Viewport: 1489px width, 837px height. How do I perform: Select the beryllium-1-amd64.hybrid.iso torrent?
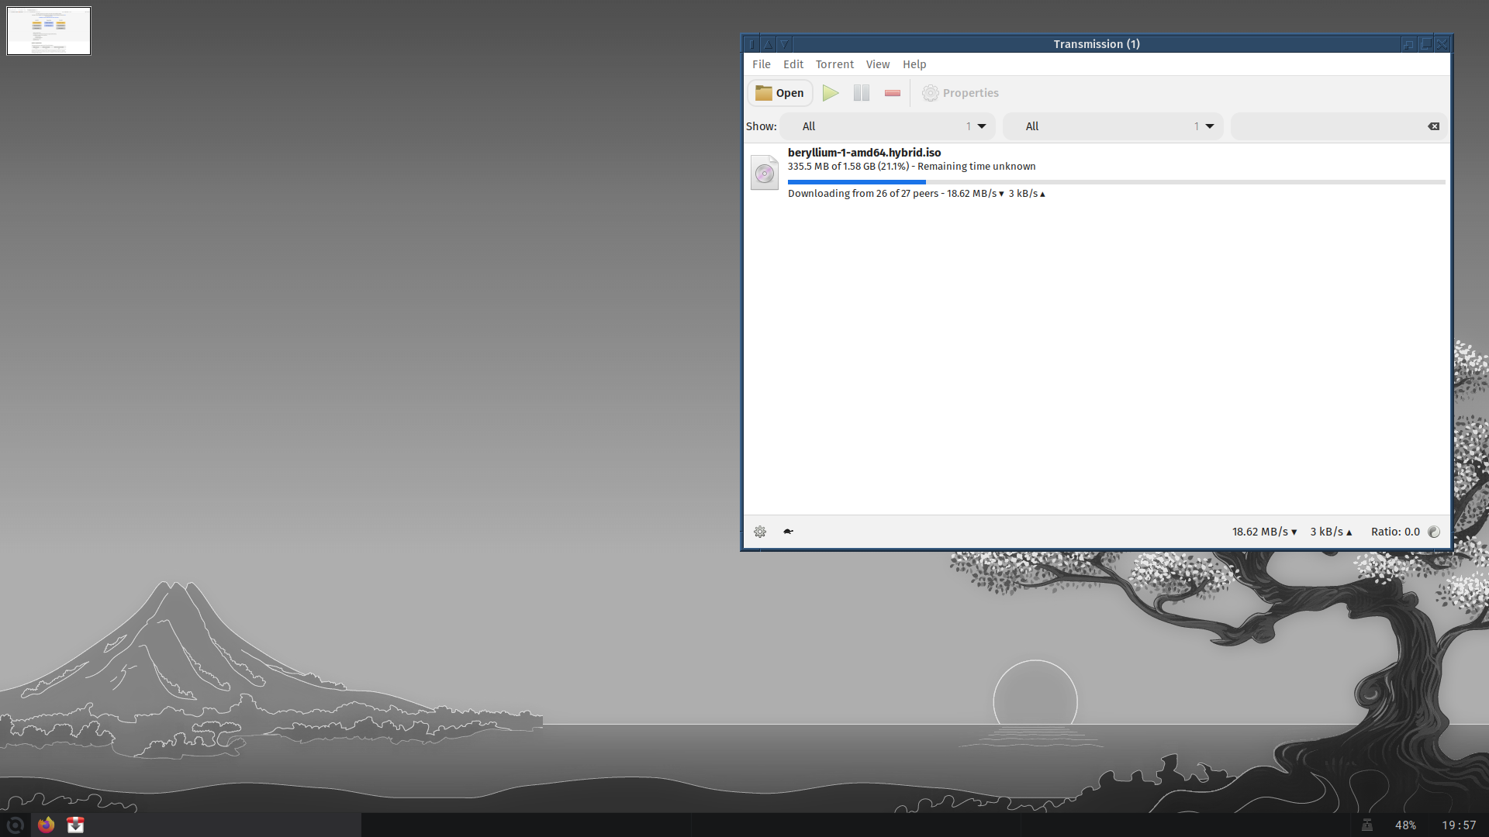click(x=864, y=153)
